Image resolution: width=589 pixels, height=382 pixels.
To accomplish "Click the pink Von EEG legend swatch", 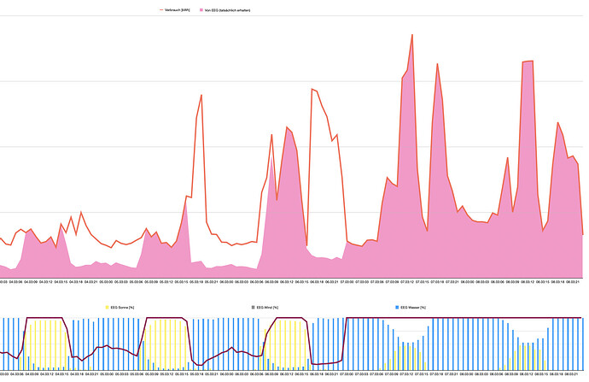I will point(201,10).
